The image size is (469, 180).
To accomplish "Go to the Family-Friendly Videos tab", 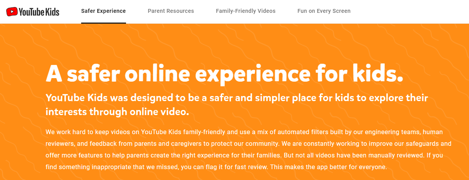I will pyautogui.click(x=245, y=11).
